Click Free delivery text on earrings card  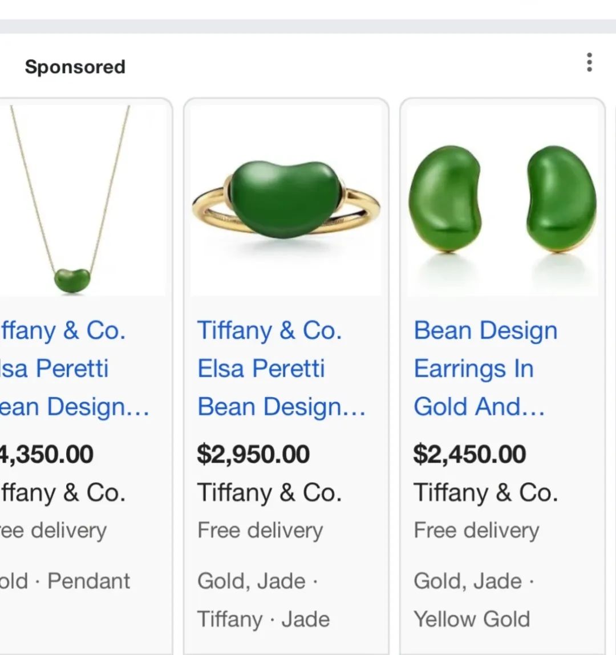[476, 531]
